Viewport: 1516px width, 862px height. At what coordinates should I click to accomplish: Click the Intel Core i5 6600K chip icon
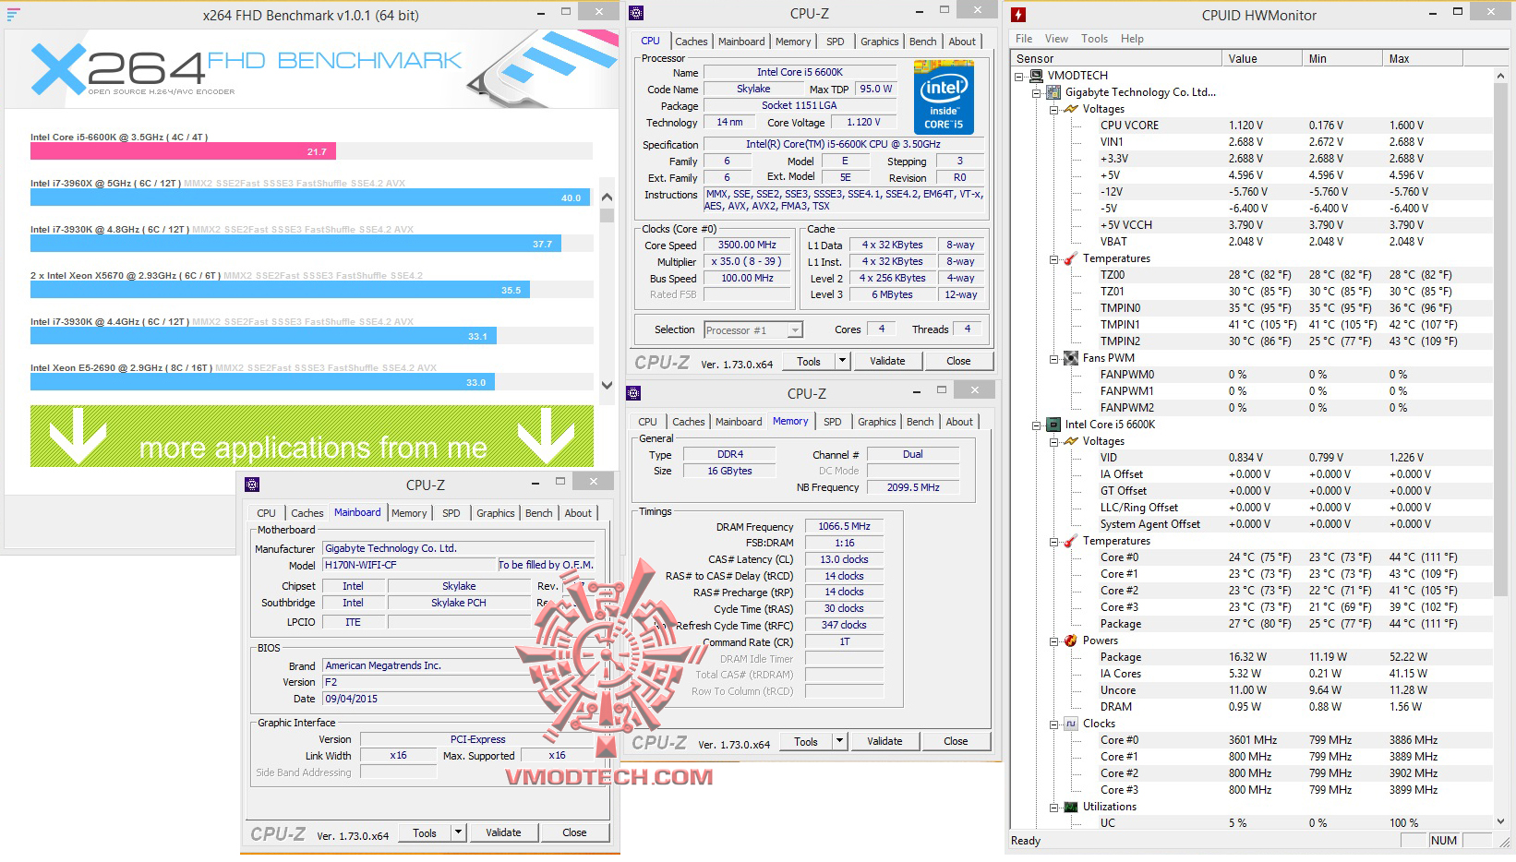(x=1053, y=425)
